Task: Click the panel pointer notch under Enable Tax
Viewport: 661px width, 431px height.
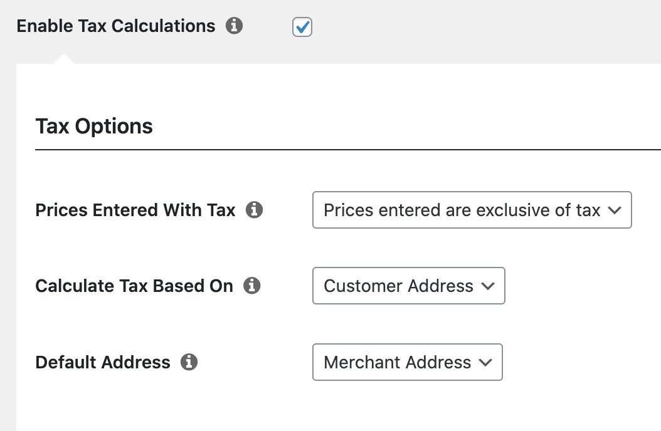Action: [x=64, y=59]
